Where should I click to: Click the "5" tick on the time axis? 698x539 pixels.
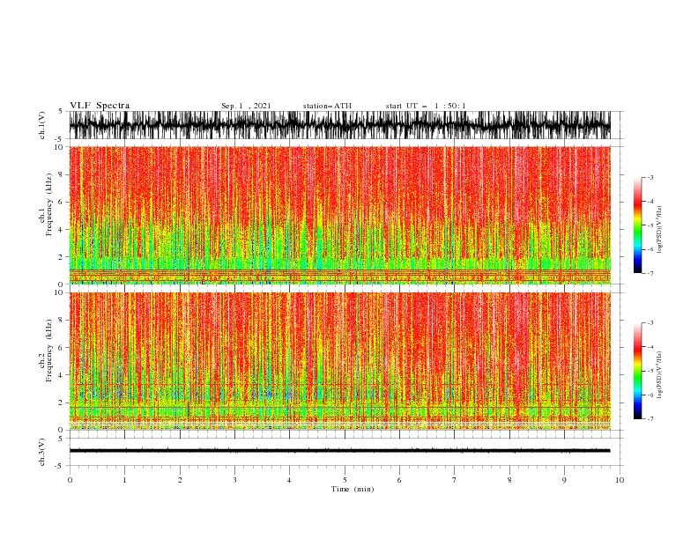click(x=345, y=480)
